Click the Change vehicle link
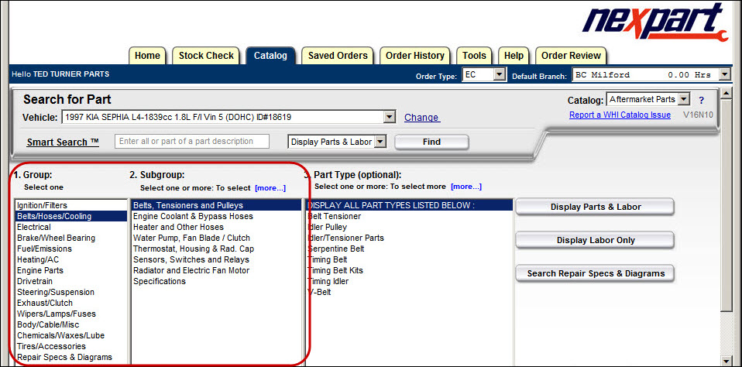The image size is (742, 367). 421,117
